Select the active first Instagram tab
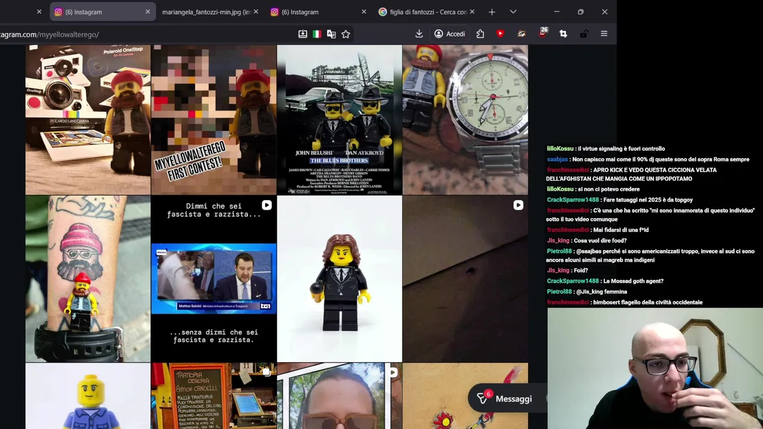The image size is (763, 429). point(101,12)
